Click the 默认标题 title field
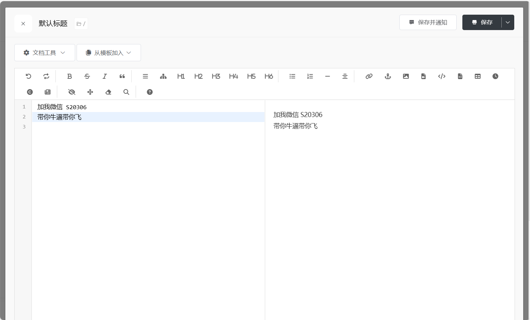The height and width of the screenshot is (320, 530). (53, 24)
